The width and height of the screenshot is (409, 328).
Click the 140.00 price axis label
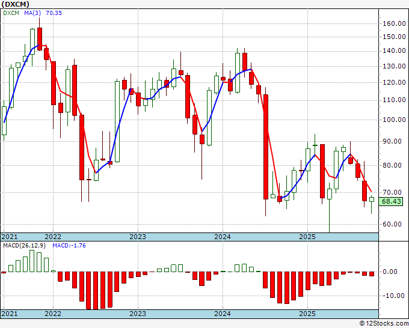point(394,51)
